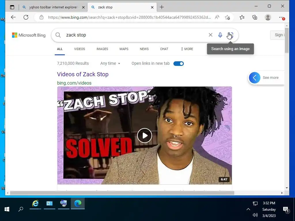Refresh the current page
Viewport: 295px width, 221px height.
(26, 18)
